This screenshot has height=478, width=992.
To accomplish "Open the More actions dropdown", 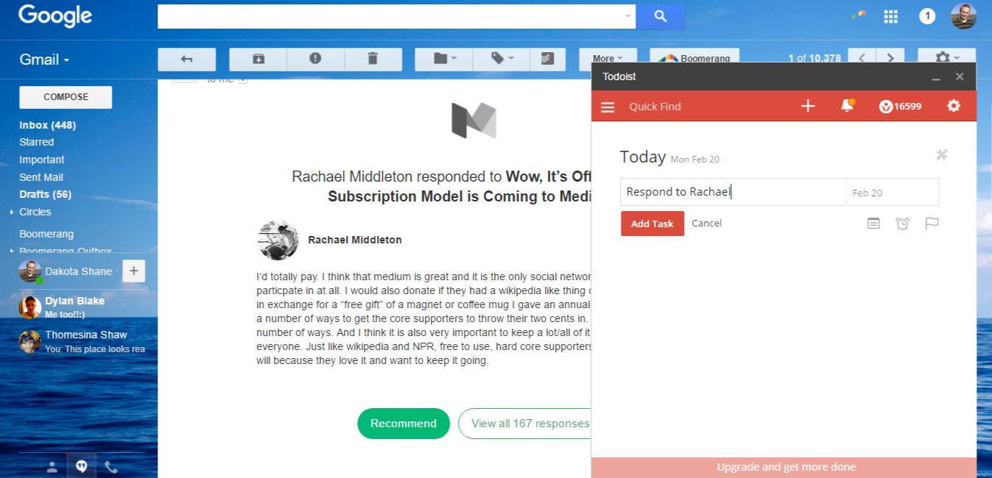I will click(608, 59).
